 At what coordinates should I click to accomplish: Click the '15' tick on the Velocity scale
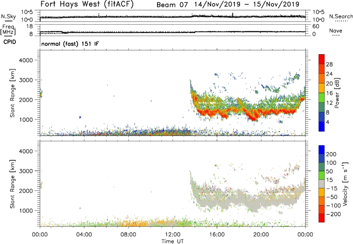329,180
